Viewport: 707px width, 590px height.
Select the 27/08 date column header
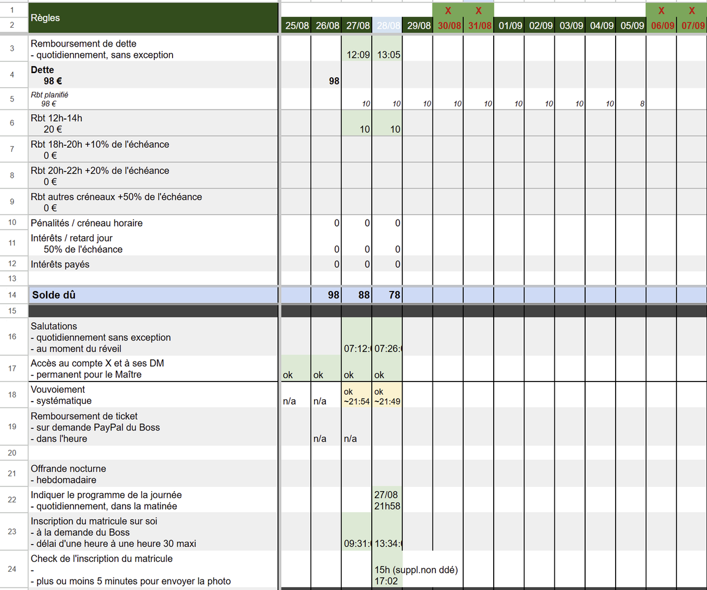coord(357,26)
